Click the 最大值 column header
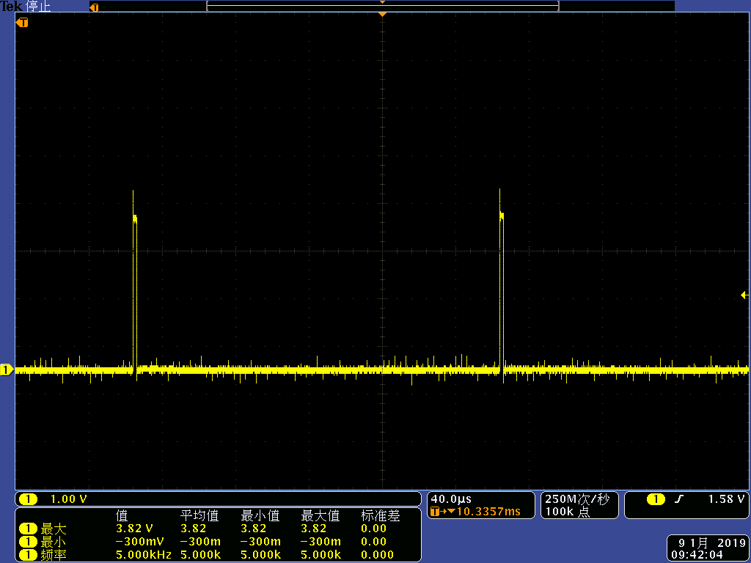751x563 pixels. (x=320, y=515)
